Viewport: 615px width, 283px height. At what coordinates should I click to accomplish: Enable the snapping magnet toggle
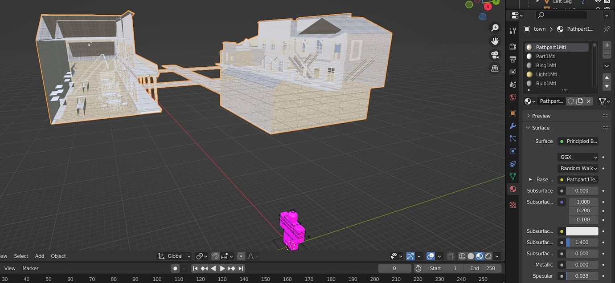(216, 256)
